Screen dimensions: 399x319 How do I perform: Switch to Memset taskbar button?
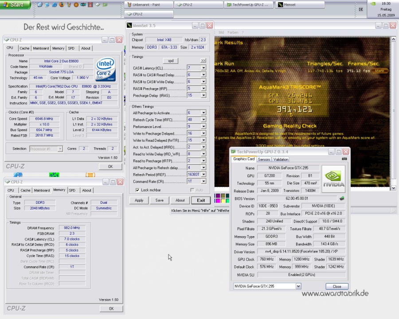pos(300,4)
